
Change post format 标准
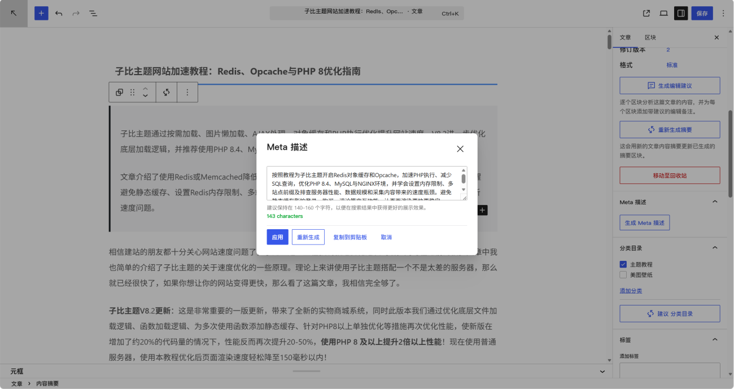tap(672, 65)
